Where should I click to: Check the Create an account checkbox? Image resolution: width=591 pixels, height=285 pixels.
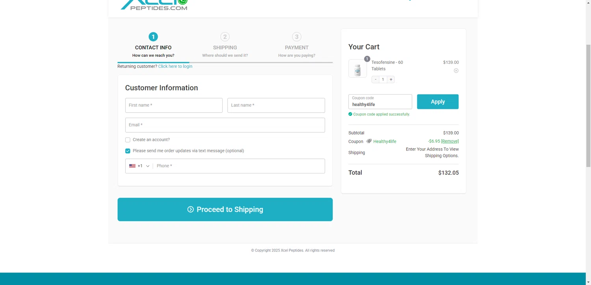pyautogui.click(x=128, y=140)
